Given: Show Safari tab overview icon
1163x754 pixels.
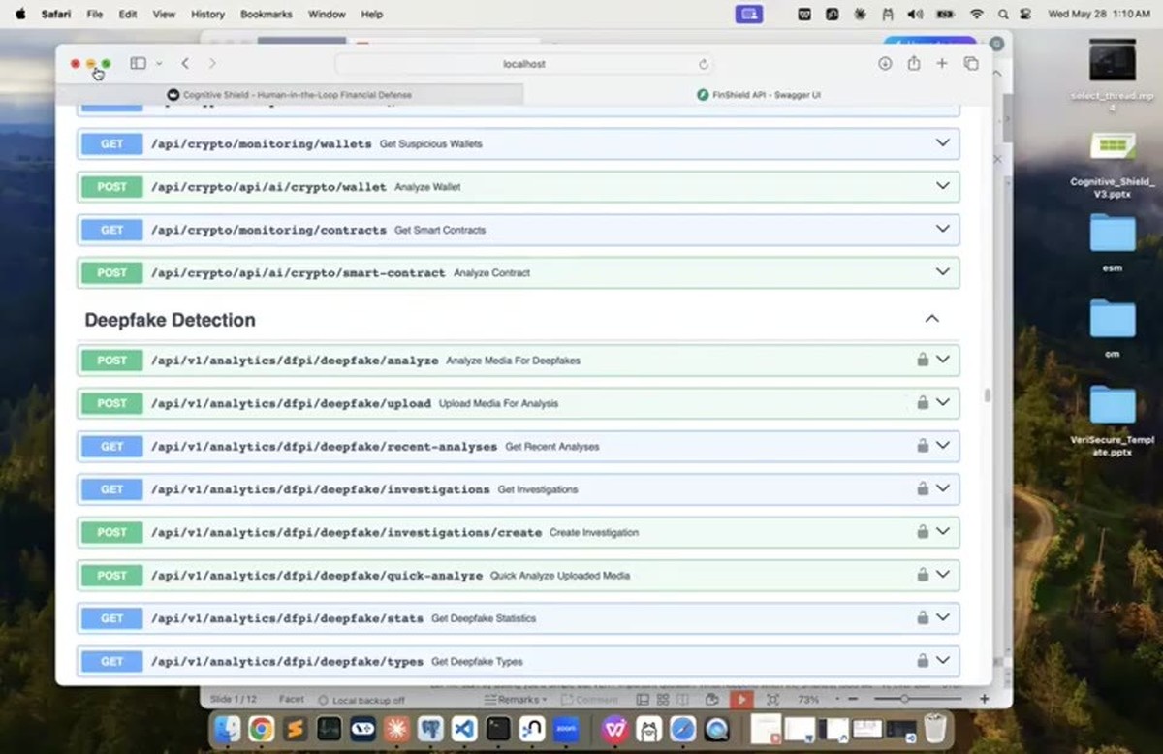Looking at the screenshot, I should (970, 63).
